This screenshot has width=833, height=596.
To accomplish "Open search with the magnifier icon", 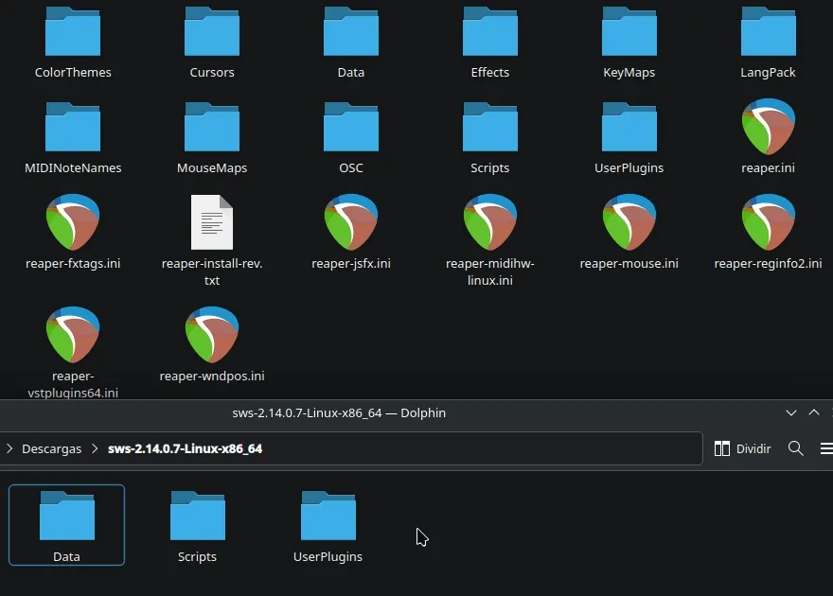I will click(796, 448).
